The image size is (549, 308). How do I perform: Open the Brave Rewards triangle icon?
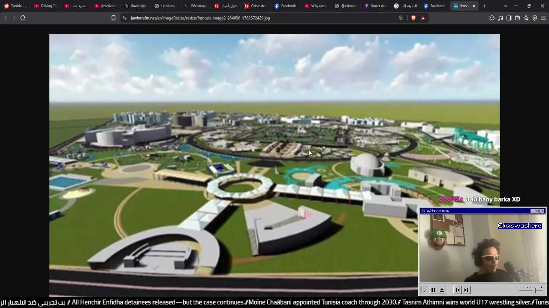(423, 18)
